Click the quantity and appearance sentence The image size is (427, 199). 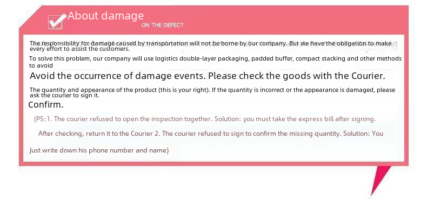[x=212, y=90]
